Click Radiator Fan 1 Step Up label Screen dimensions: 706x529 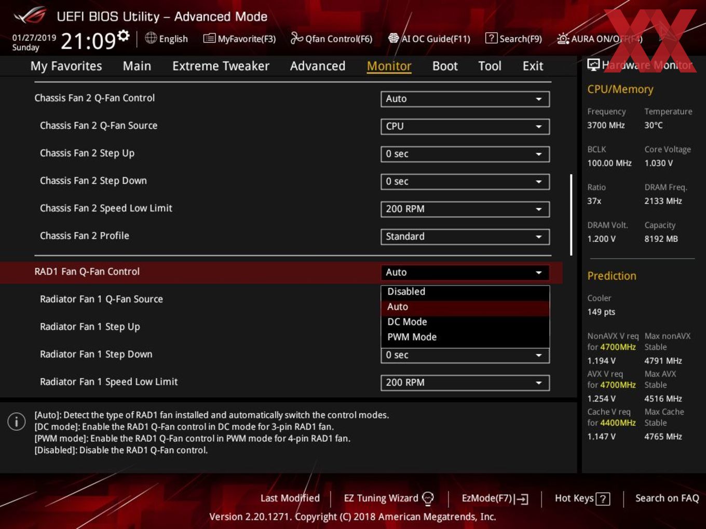coord(90,327)
